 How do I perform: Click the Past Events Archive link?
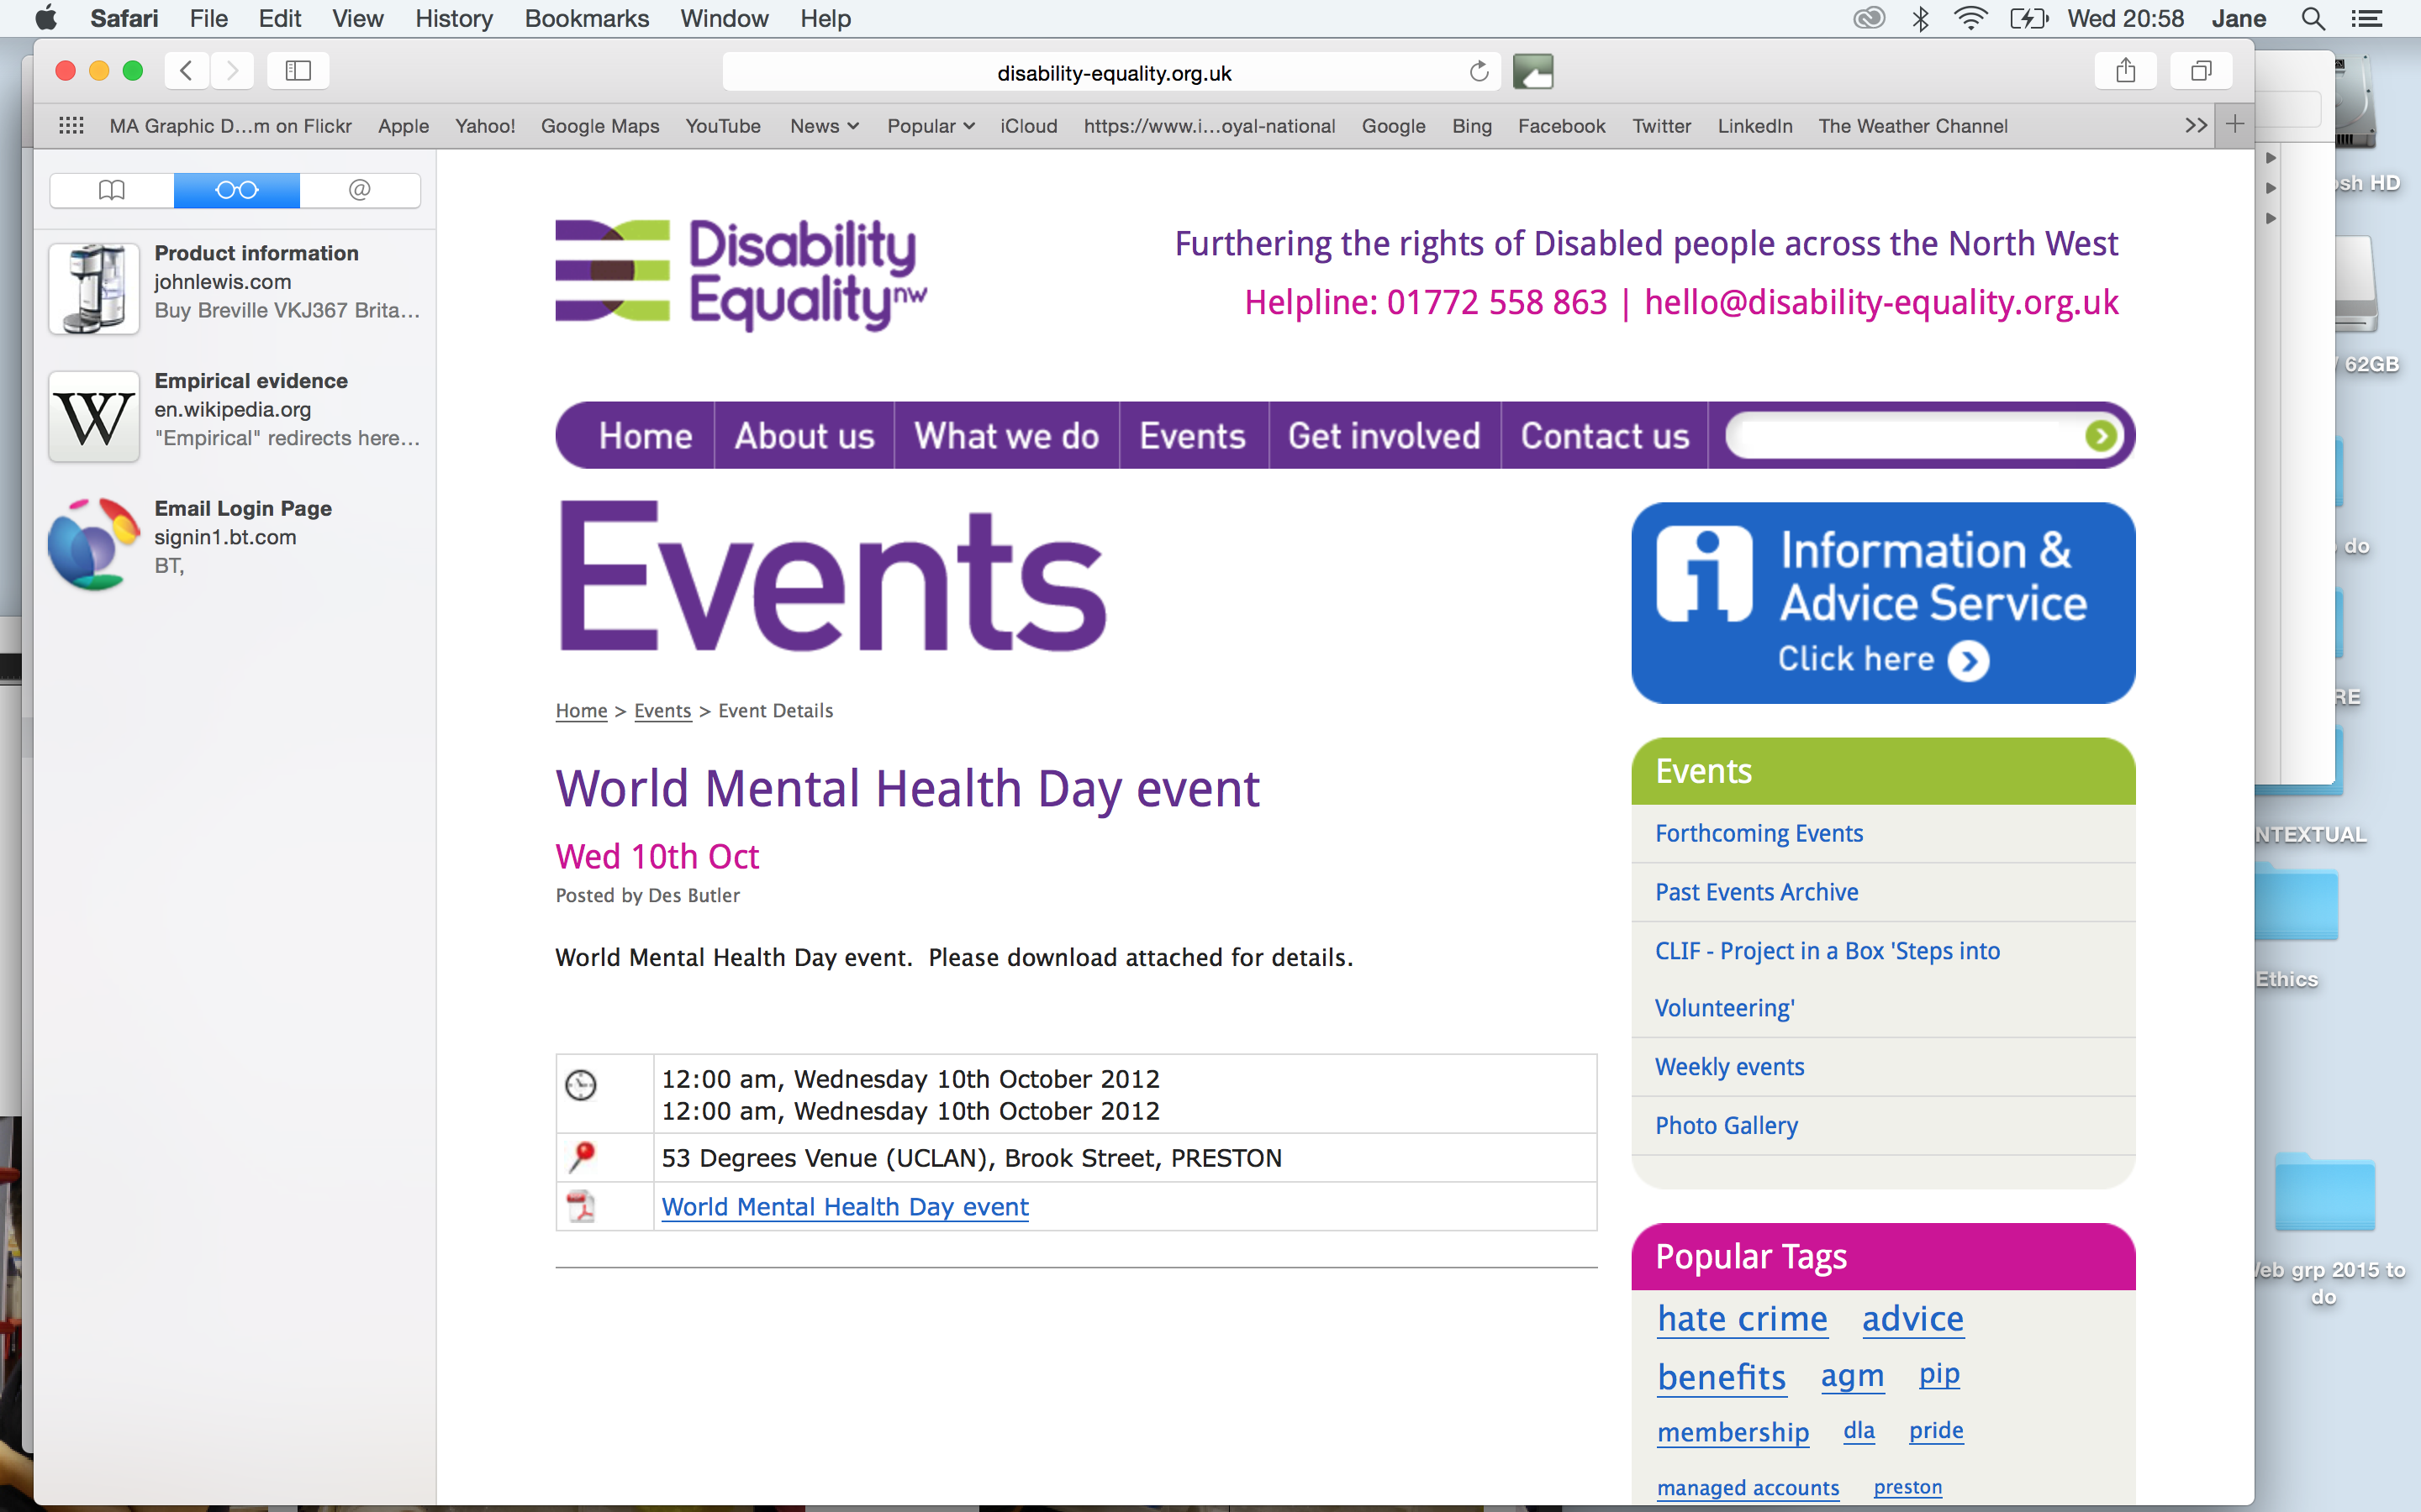point(1756,892)
